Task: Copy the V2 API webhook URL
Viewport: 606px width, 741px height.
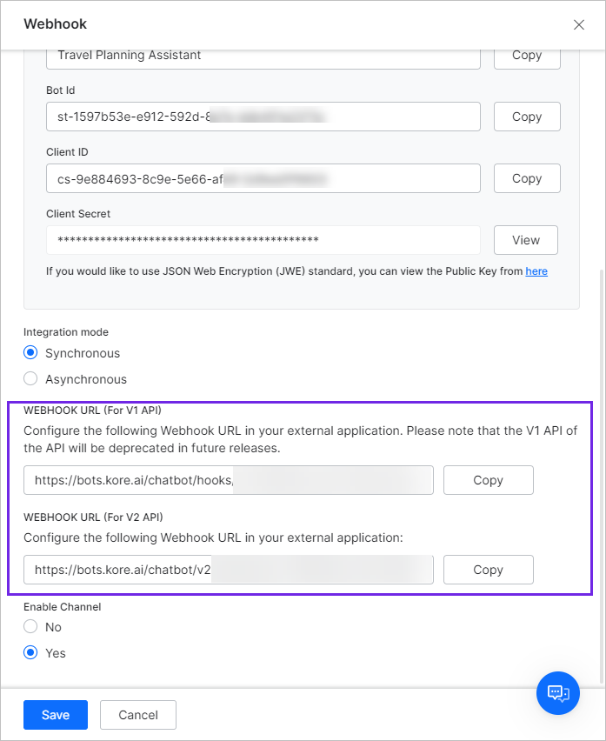Action: (488, 570)
